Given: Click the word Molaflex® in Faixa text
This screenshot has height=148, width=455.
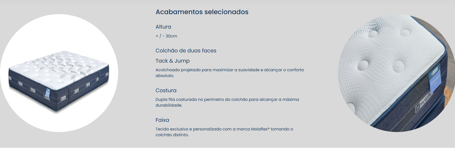Looking at the screenshot, I should [260, 129].
